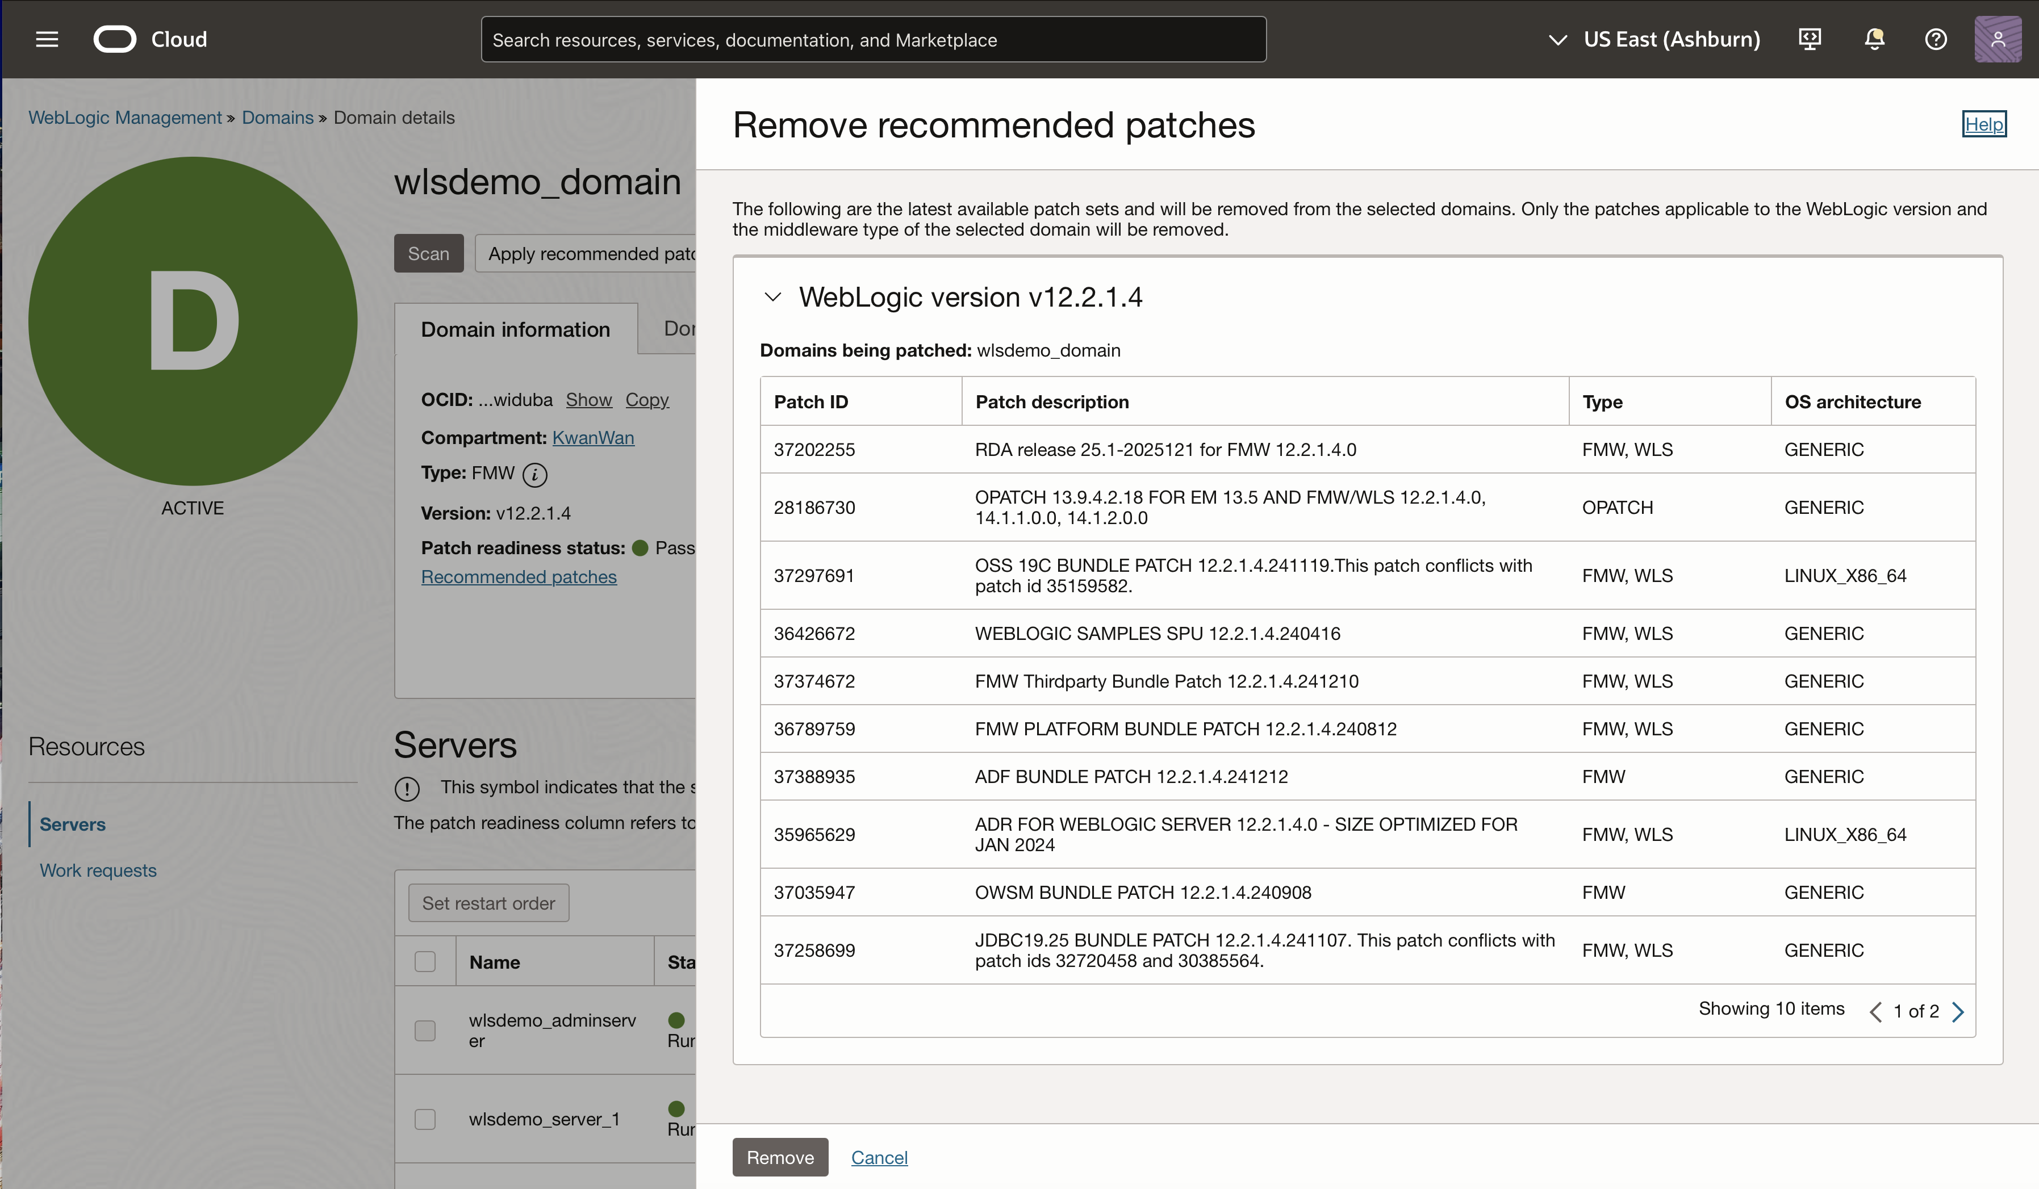
Task: Open Work requests under Resources
Action: tap(98, 870)
